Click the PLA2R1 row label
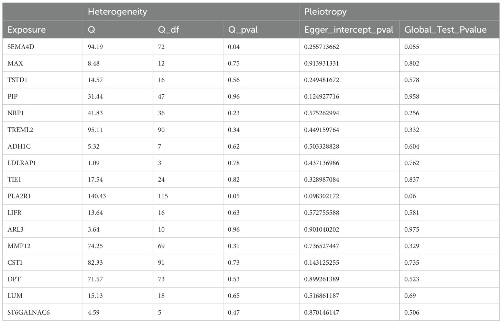The height and width of the screenshot is (323, 502). (x=19, y=196)
